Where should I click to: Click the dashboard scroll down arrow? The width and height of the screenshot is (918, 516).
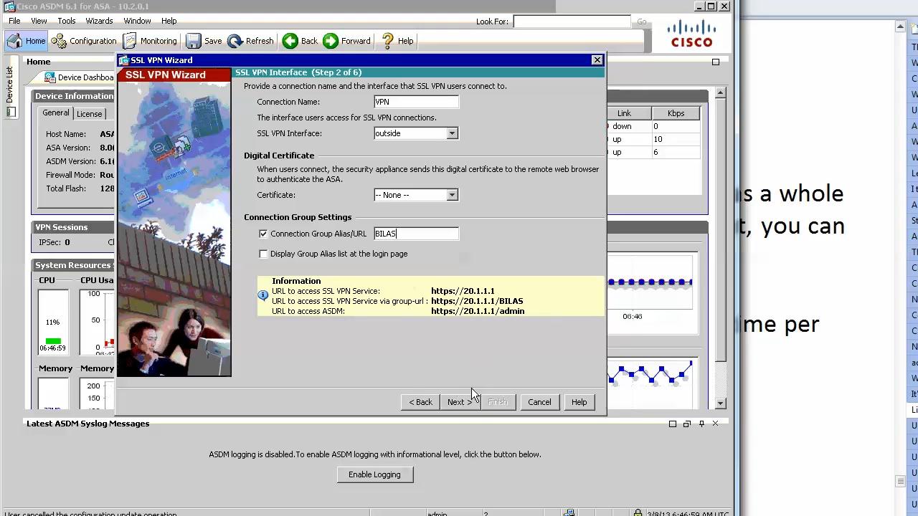point(720,403)
